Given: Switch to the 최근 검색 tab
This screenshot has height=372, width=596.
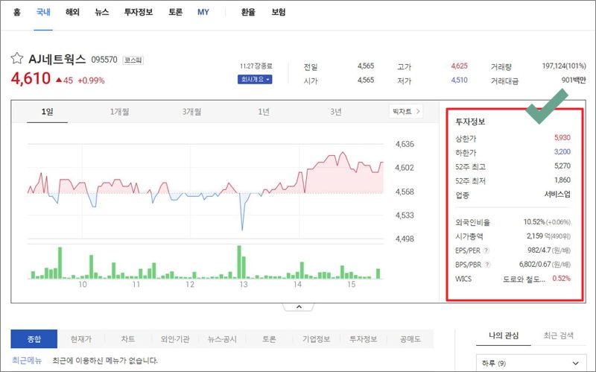Looking at the screenshot, I should coord(558,335).
